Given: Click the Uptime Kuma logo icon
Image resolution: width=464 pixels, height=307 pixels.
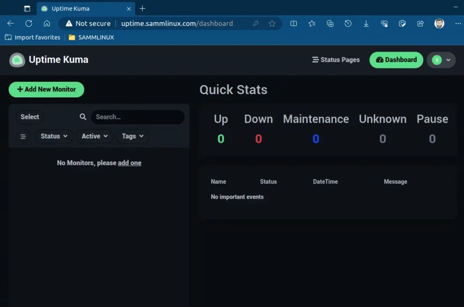Looking at the screenshot, I should [x=17, y=60].
